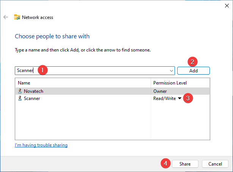Select the Scanner entry in the list

(32, 99)
